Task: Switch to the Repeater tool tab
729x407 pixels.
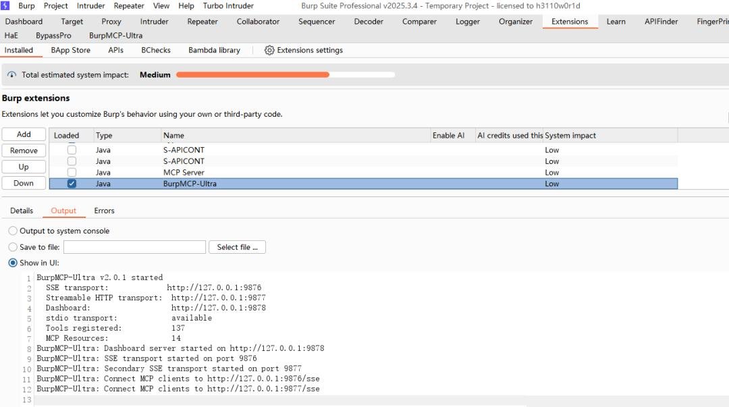Action: (x=202, y=22)
